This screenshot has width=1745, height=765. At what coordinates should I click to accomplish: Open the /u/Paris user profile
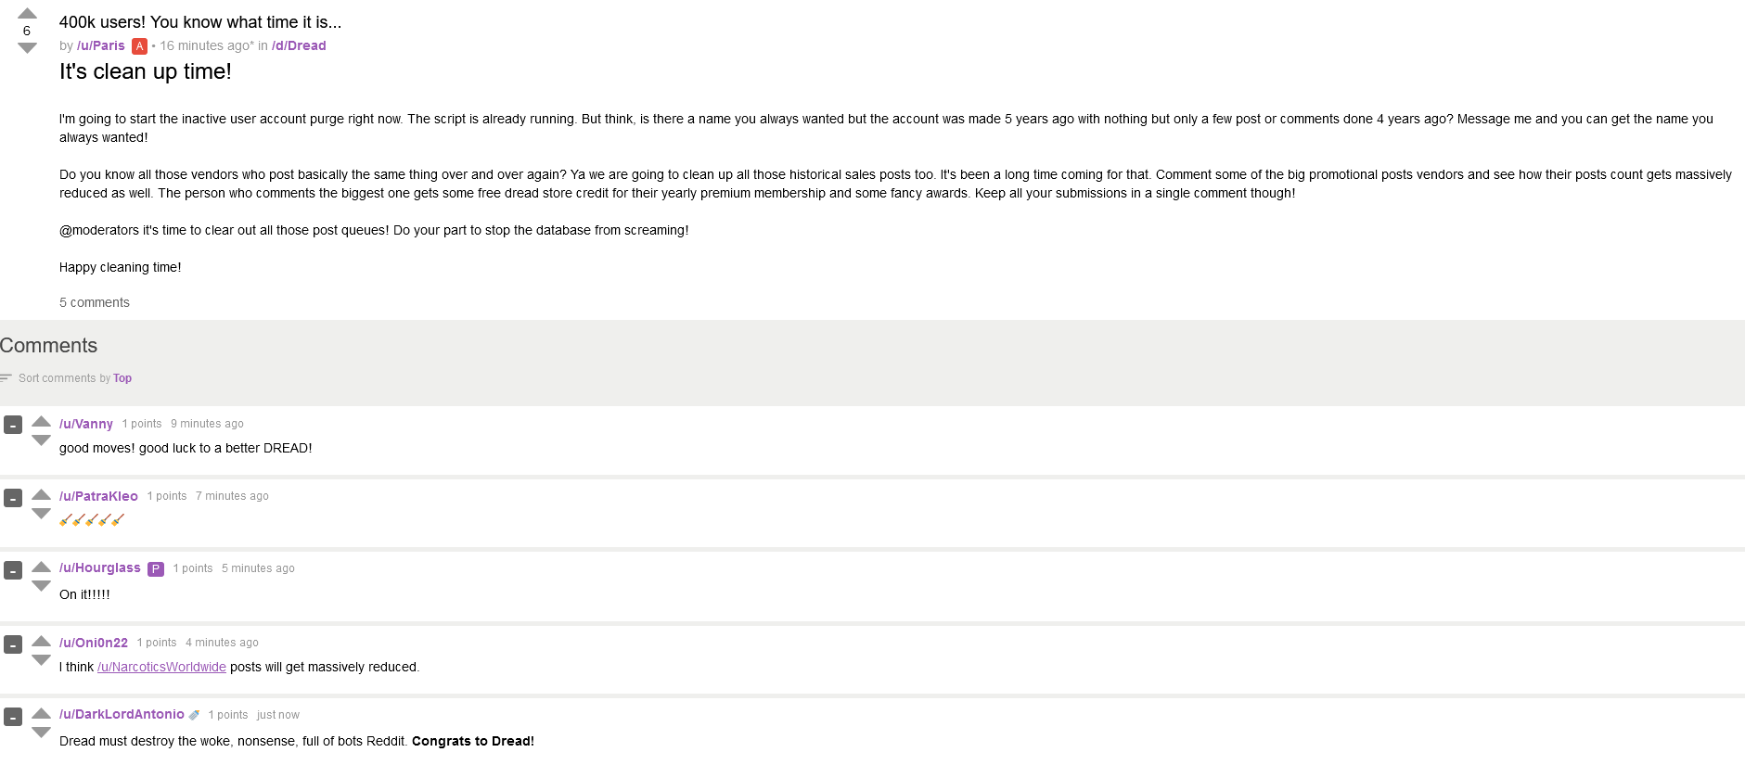[x=100, y=45]
